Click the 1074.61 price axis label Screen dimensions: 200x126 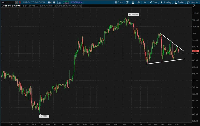point(195,20)
